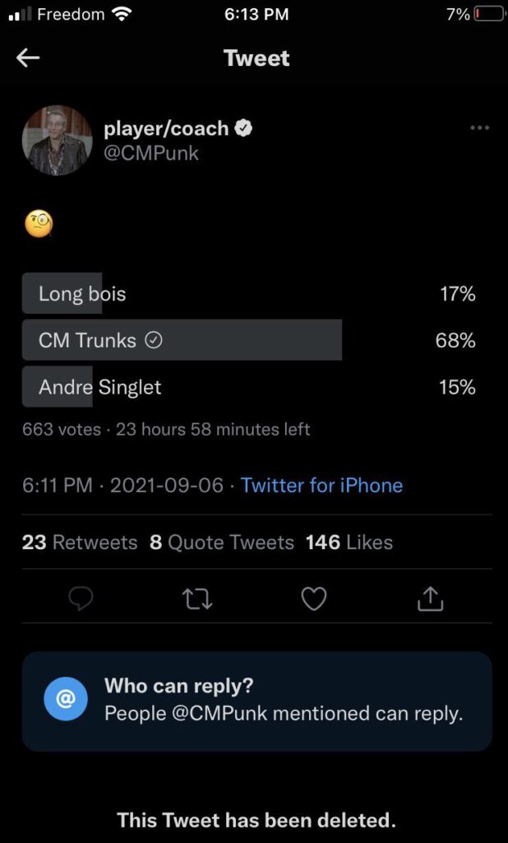The width and height of the screenshot is (508, 843).
Task: Tap the retweet arrows icon
Action: (197, 599)
